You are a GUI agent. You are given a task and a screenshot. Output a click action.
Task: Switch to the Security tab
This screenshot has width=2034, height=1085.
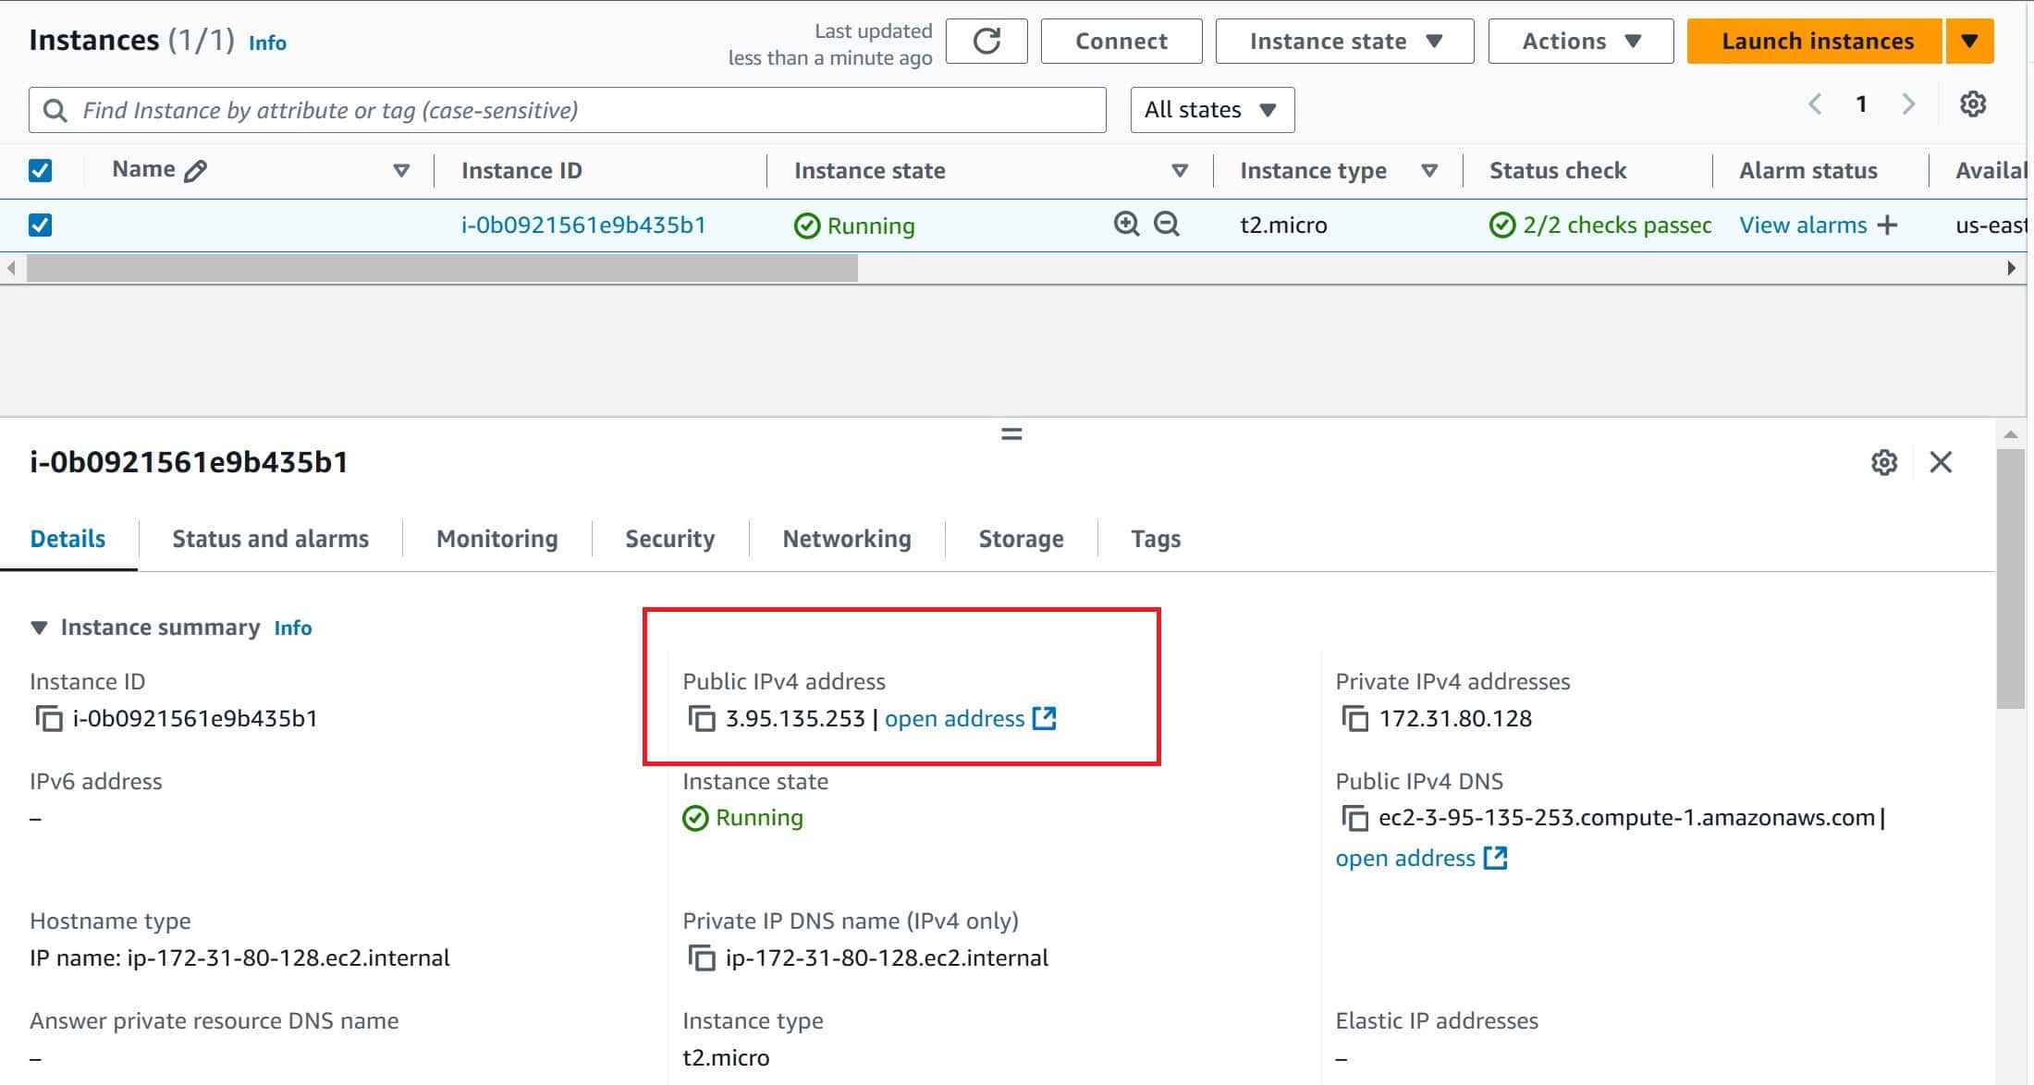click(x=669, y=538)
